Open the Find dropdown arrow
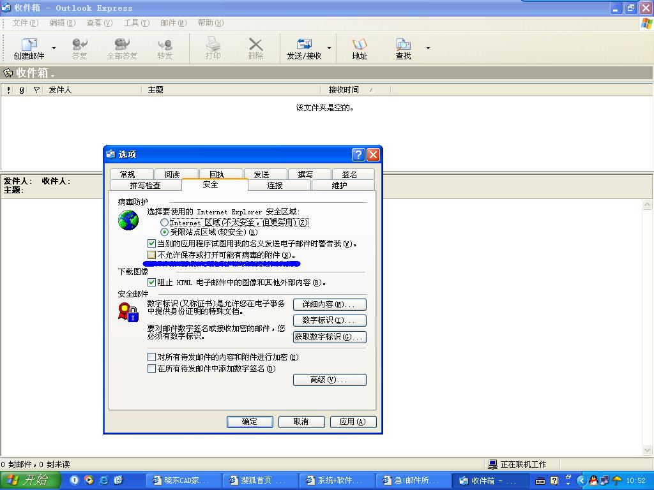The height and width of the screenshot is (490, 654). tap(428, 48)
